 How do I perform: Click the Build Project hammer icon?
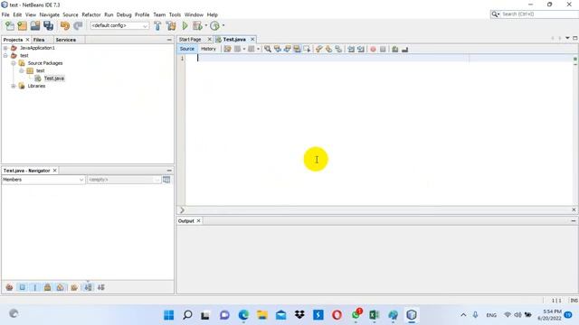(157, 26)
